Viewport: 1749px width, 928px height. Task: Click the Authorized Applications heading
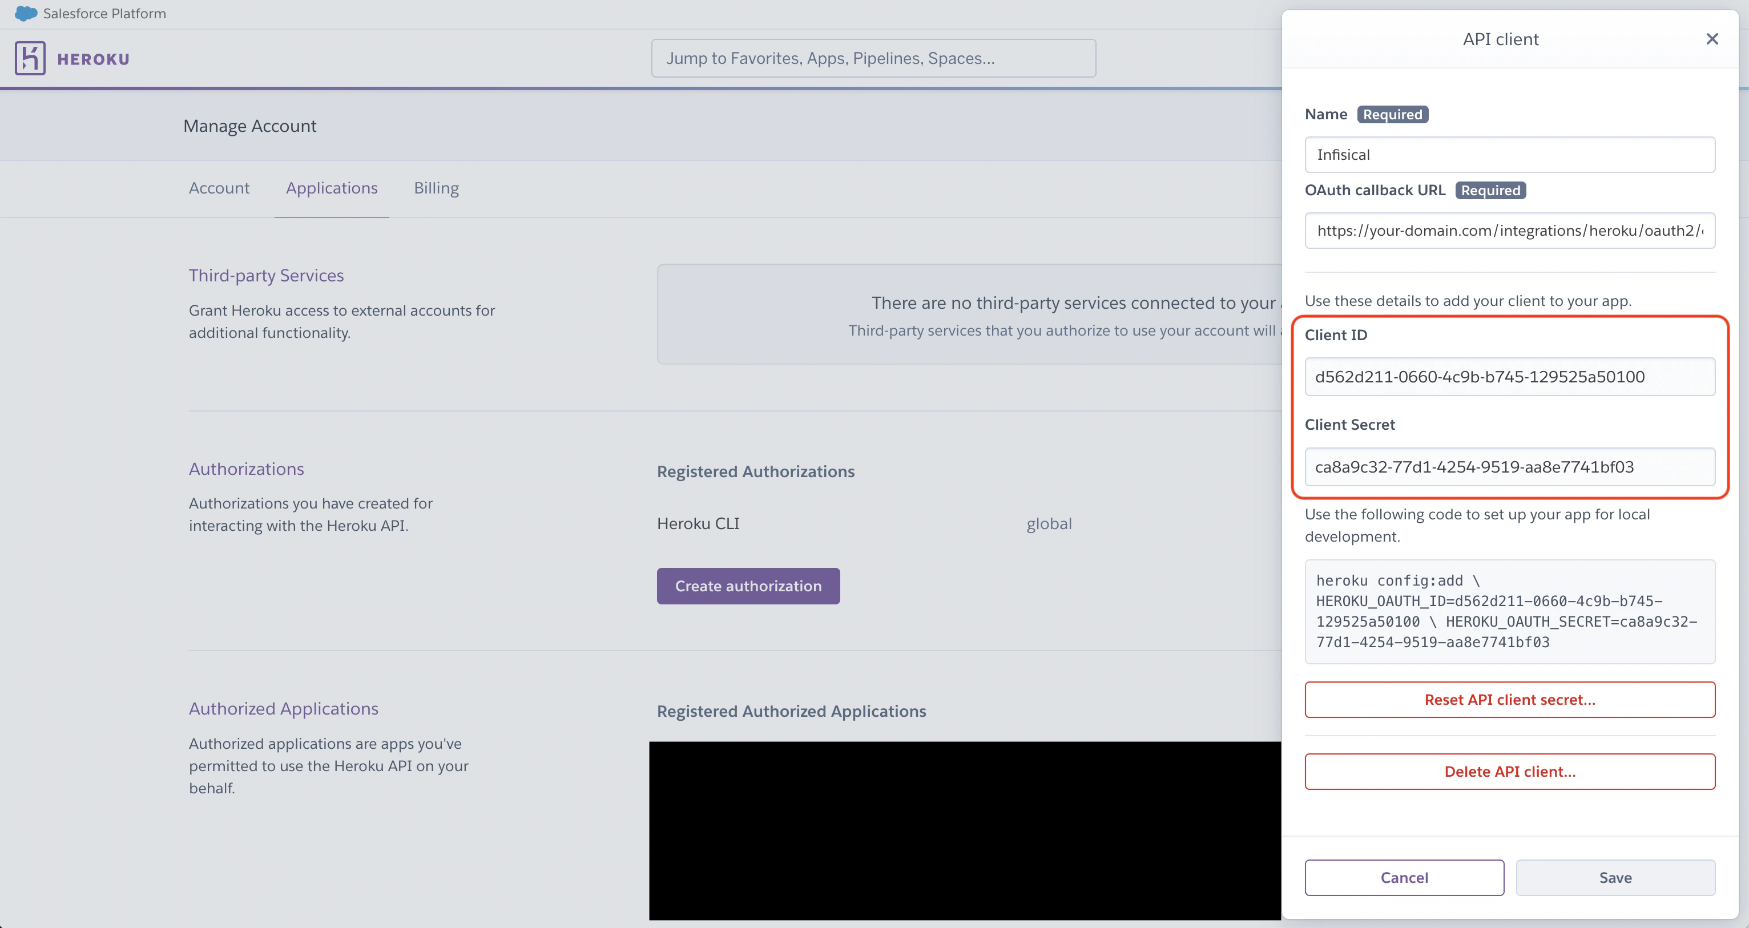click(x=284, y=709)
